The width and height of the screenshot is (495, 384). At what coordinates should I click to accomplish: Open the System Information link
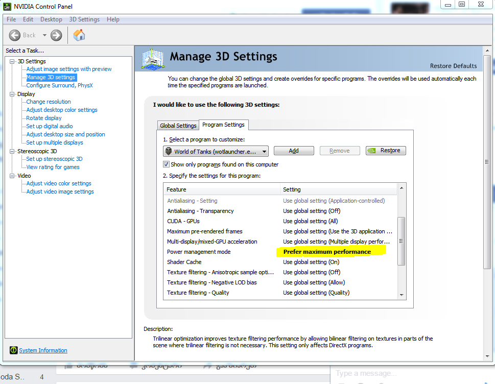pyautogui.click(x=43, y=350)
